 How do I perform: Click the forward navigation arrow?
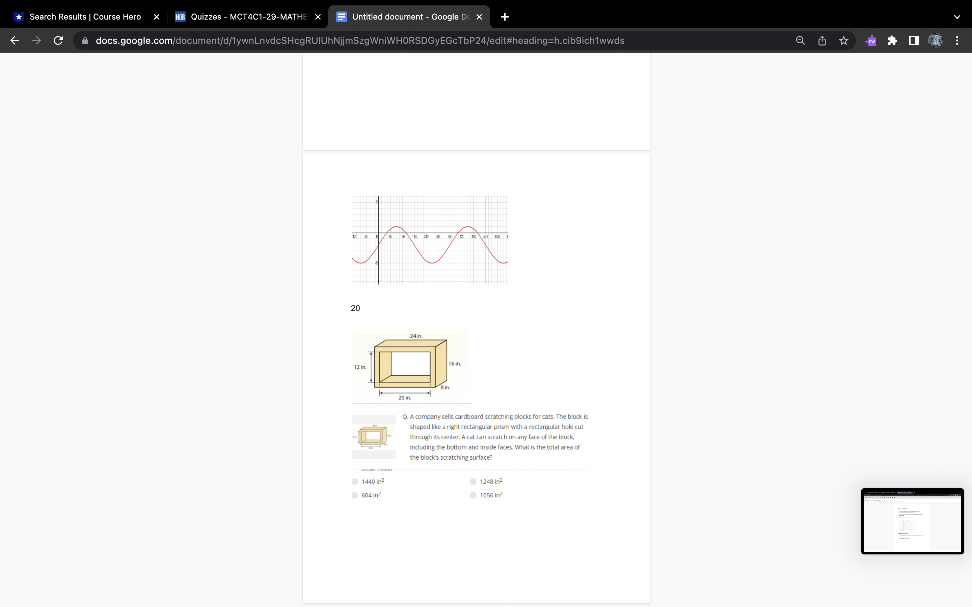(36, 40)
